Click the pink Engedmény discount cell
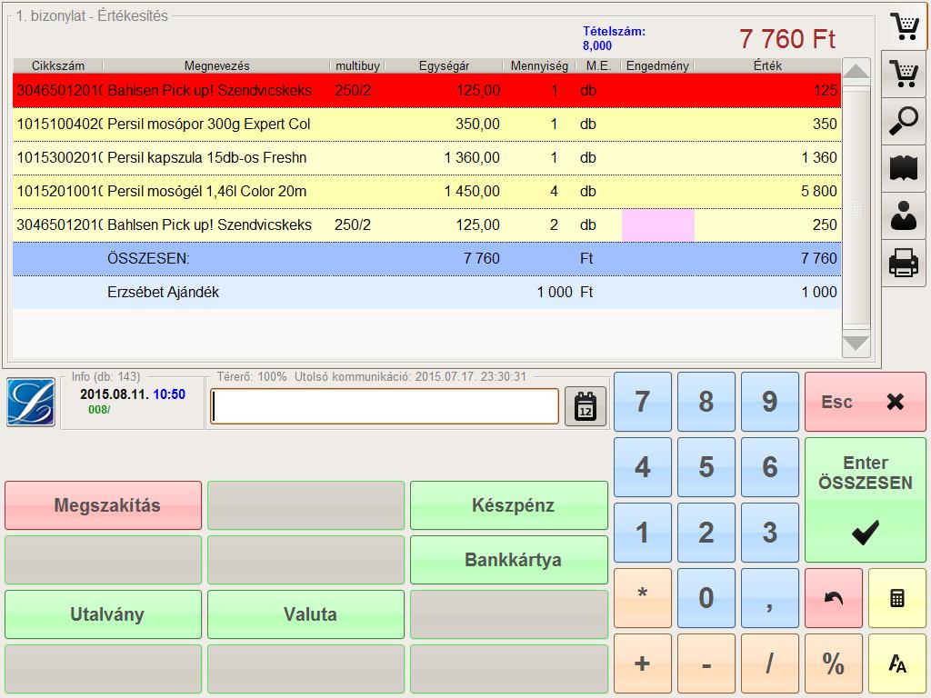 click(x=658, y=225)
